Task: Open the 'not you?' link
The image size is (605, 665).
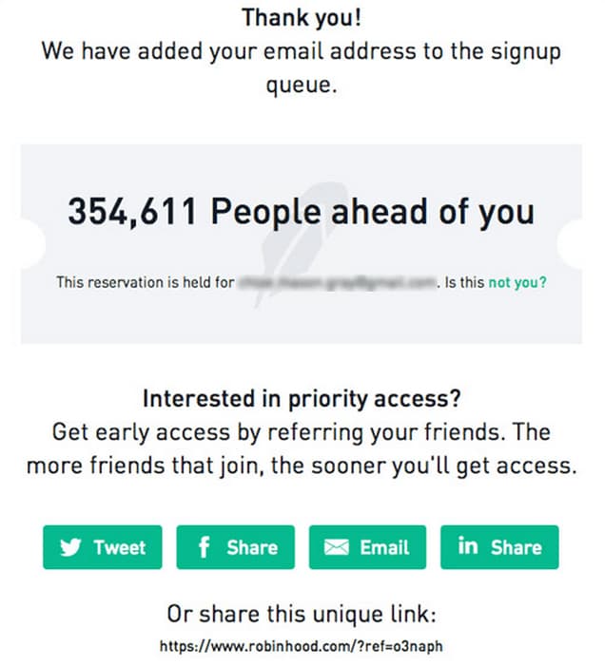Action: coord(517,282)
